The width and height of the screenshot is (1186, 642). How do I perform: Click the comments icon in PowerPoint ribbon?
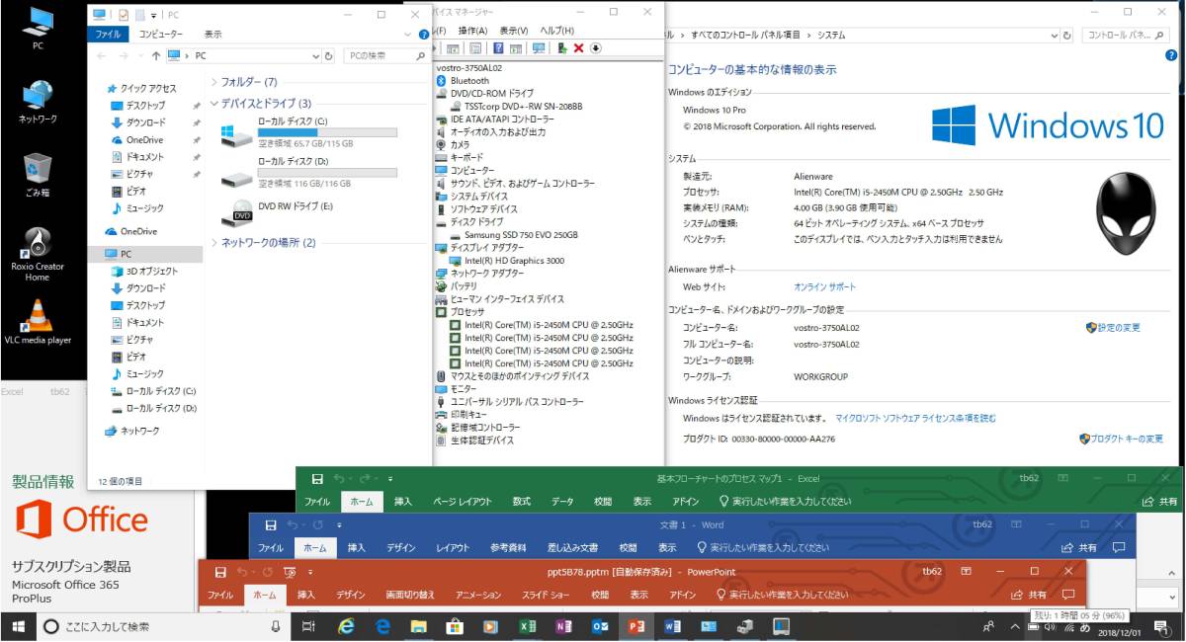click(1068, 595)
